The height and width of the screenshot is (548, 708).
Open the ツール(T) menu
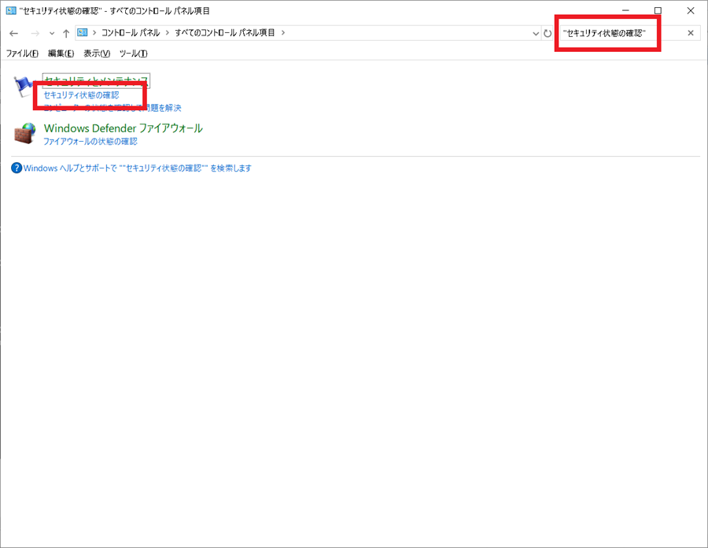[133, 54]
